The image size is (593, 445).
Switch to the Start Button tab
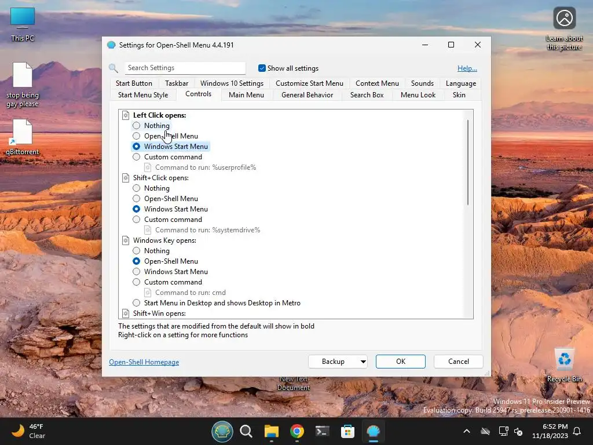pyautogui.click(x=134, y=83)
